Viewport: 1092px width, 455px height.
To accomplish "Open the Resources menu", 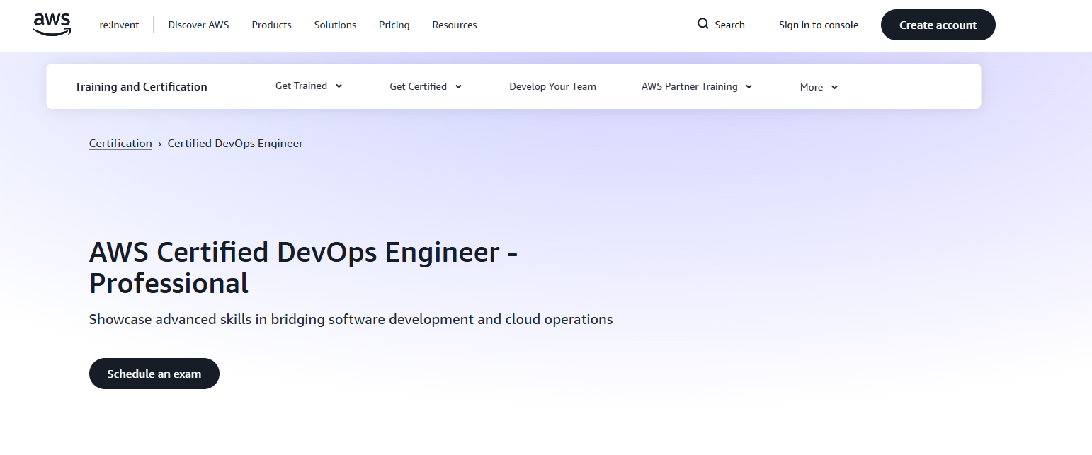I will tap(455, 25).
